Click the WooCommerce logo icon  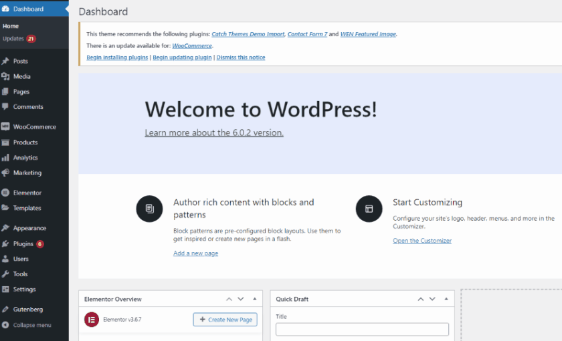pyautogui.click(x=5, y=127)
